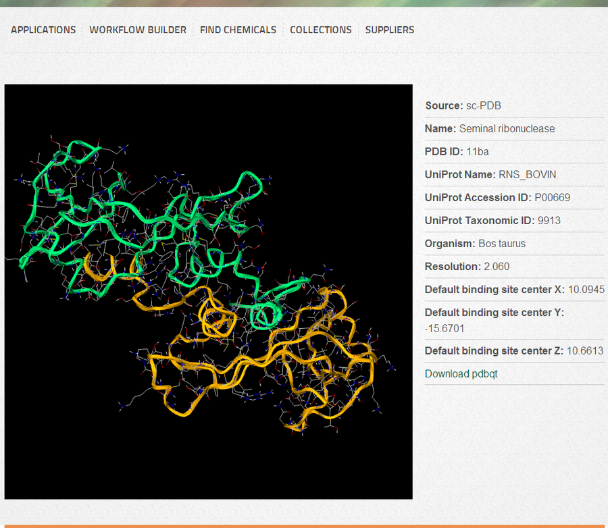Screen dimensions: 608x528
Task: Click binding site center Z value 10.6613
Action: [585, 351]
